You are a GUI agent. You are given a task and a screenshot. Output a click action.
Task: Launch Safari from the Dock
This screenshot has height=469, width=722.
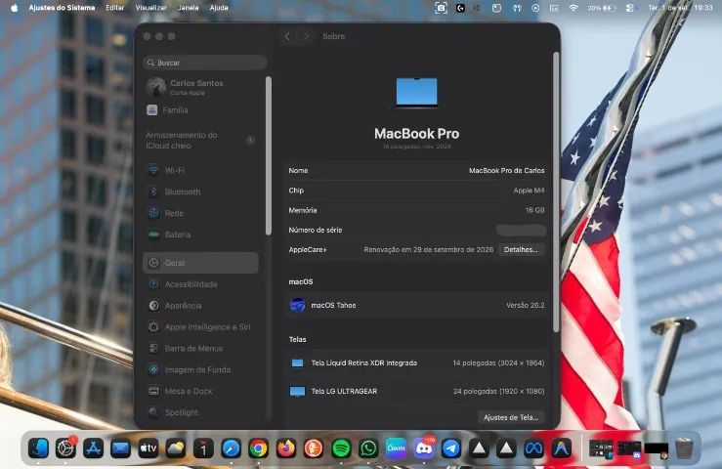coord(231,448)
